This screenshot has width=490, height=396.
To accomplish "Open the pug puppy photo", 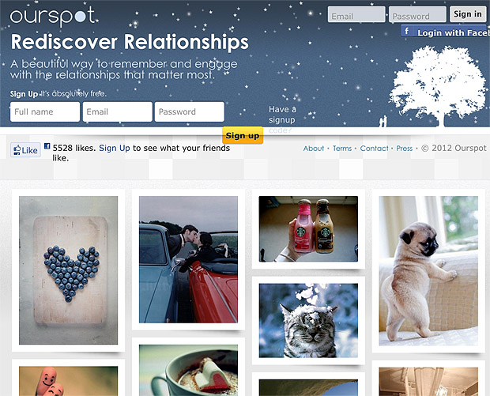I will tap(428, 271).
